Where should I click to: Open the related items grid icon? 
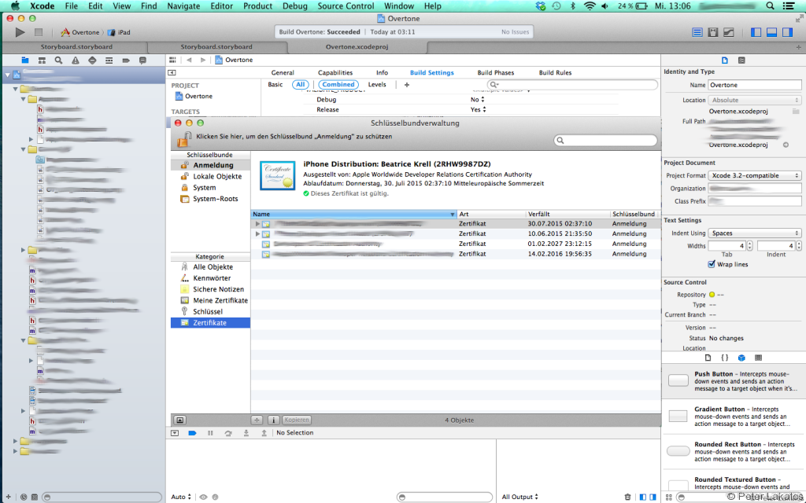(172, 60)
